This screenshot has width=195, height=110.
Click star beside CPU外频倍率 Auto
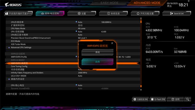point(76,22)
